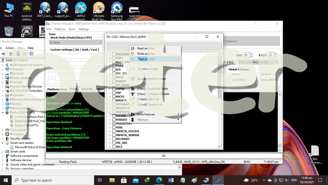
Task: Open Text Document file on desktop
Action: pos(315,155)
